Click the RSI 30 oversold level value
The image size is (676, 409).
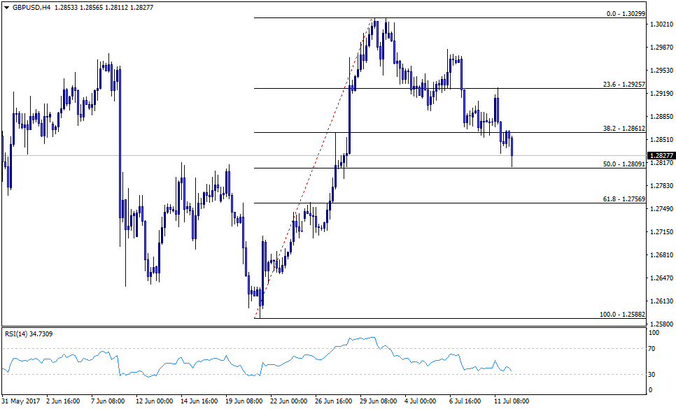652,375
